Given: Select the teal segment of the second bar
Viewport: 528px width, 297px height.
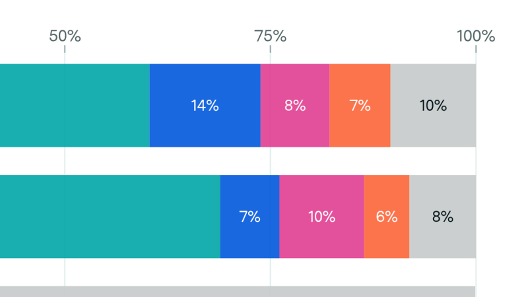Looking at the screenshot, I should 110,216.
